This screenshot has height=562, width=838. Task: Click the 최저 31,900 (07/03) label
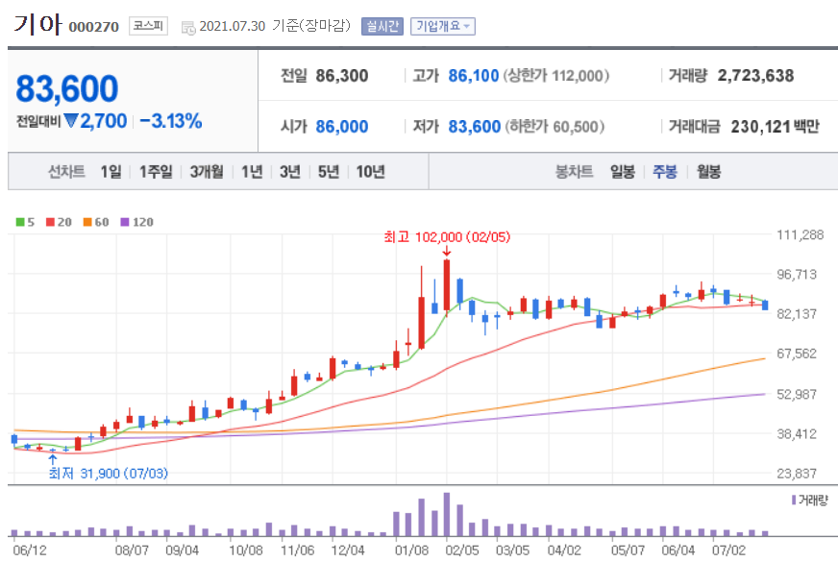(108, 474)
